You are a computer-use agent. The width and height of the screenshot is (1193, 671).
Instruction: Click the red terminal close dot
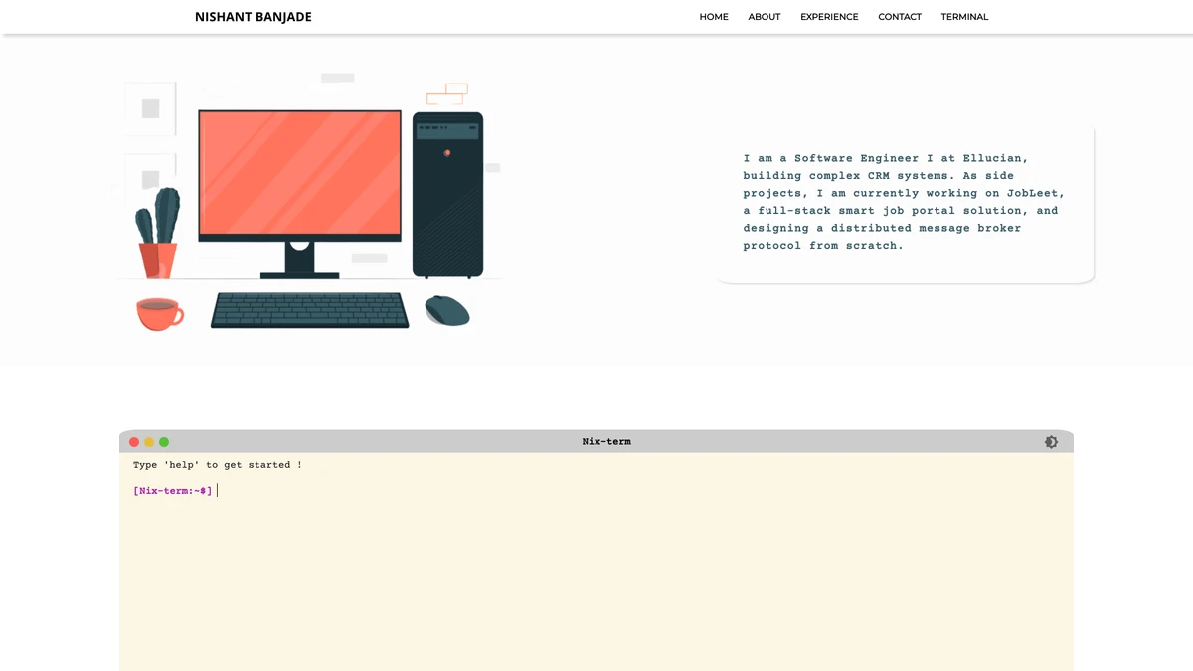[x=134, y=442]
